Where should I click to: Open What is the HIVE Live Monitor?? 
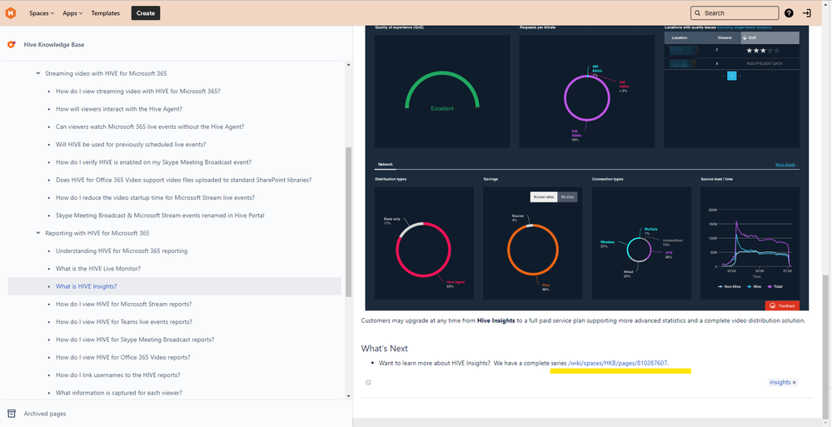pyautogui.click(x=98, y=268)
